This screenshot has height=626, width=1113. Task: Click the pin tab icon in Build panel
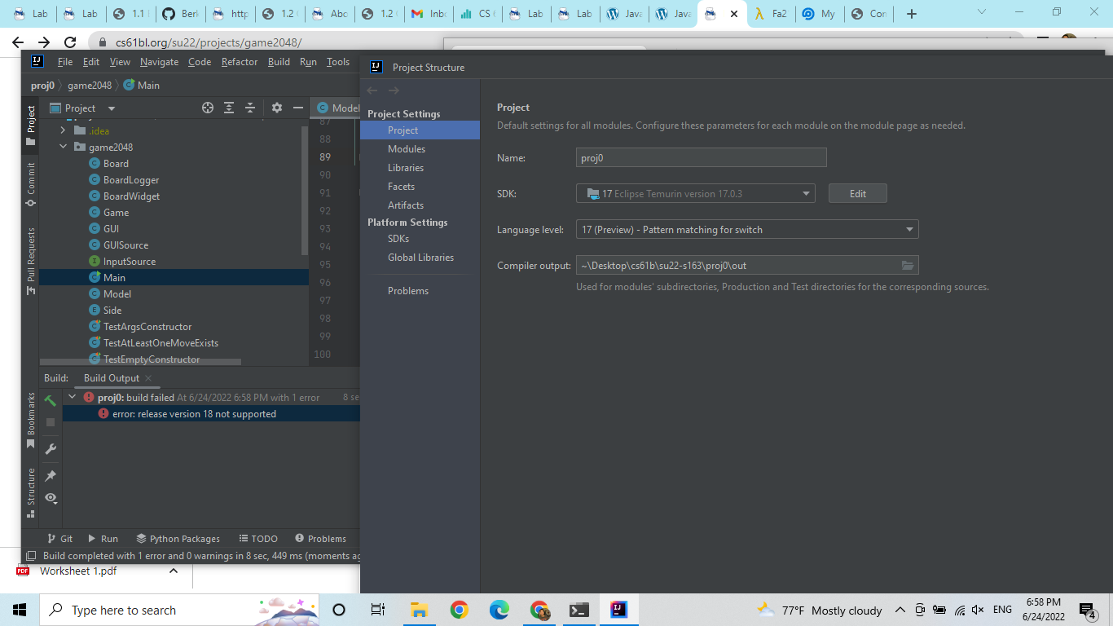(x=51, y=475)
